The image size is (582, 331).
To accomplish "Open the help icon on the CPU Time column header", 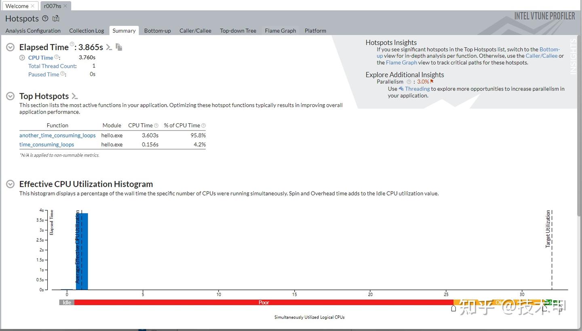I will click(x=156, y=125).
